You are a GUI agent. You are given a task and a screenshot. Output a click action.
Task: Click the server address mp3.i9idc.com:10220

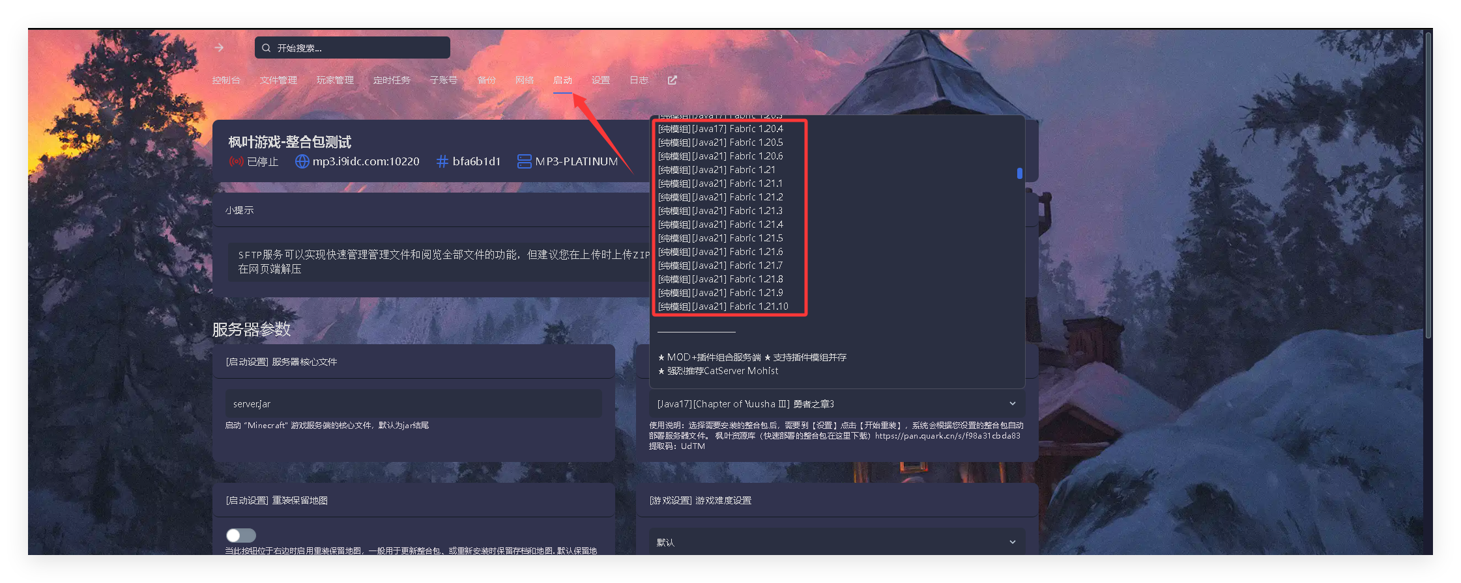click(x=366, y=161)
